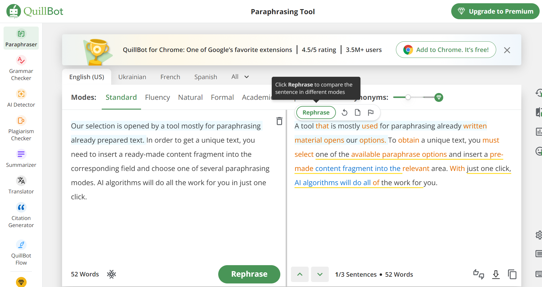Select the English (US) tab

pyautogui.click(x=87, y=77)
